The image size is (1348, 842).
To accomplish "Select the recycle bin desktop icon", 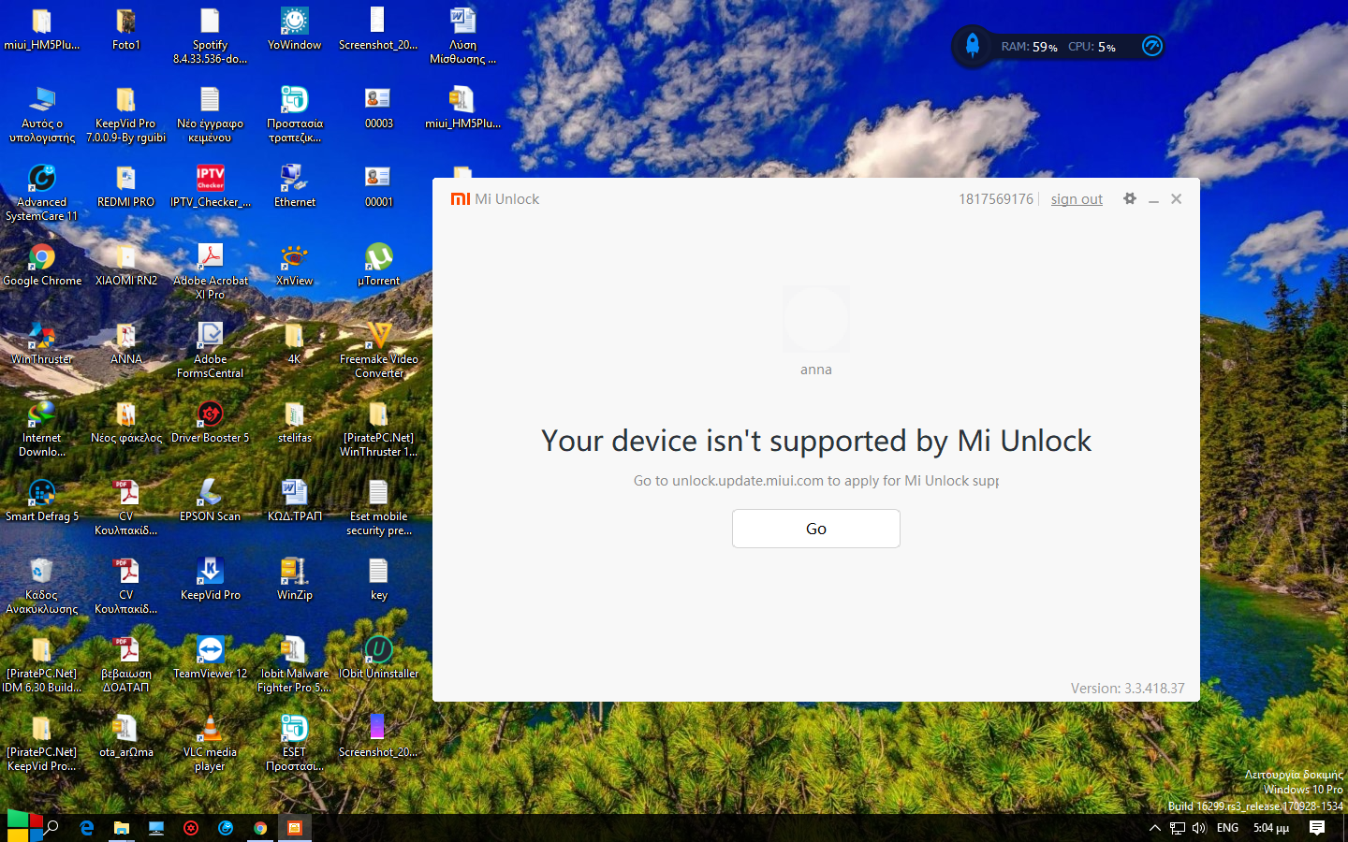I will click(x=42, y=586).
